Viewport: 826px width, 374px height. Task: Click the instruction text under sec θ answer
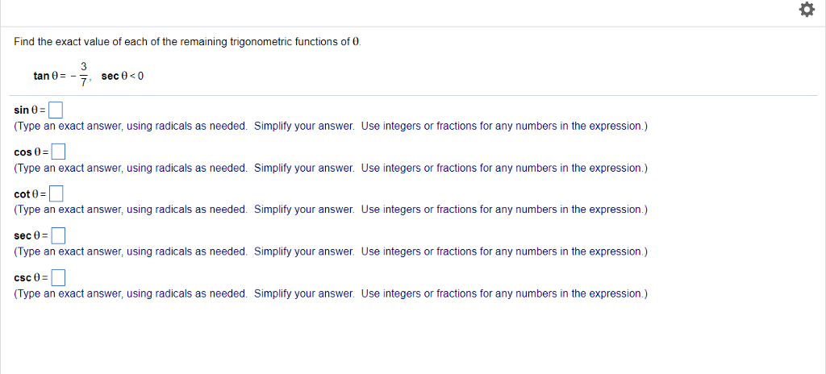point(330,251)
